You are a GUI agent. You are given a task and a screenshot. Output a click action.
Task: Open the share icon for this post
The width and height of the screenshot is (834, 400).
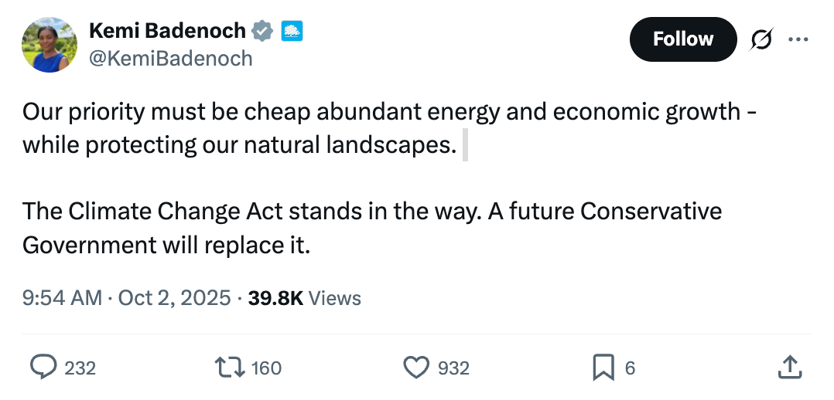(788, 368)
